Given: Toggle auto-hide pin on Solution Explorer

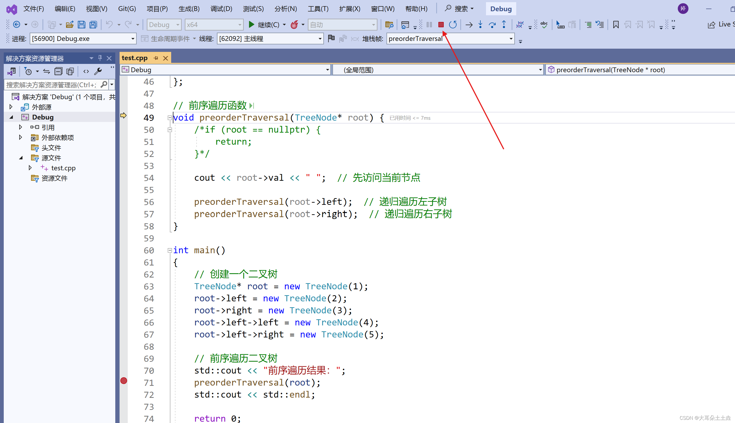Looking at the screenshot, I should tap(100, 58).
